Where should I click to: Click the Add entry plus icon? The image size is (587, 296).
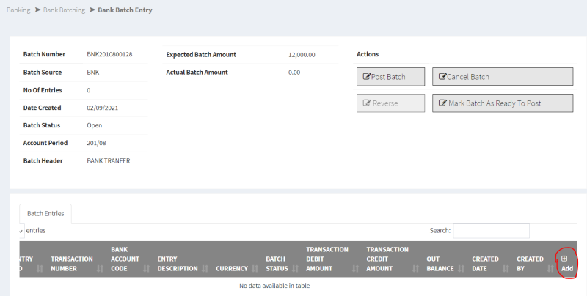pyautogui.click(x=564, y=258)
